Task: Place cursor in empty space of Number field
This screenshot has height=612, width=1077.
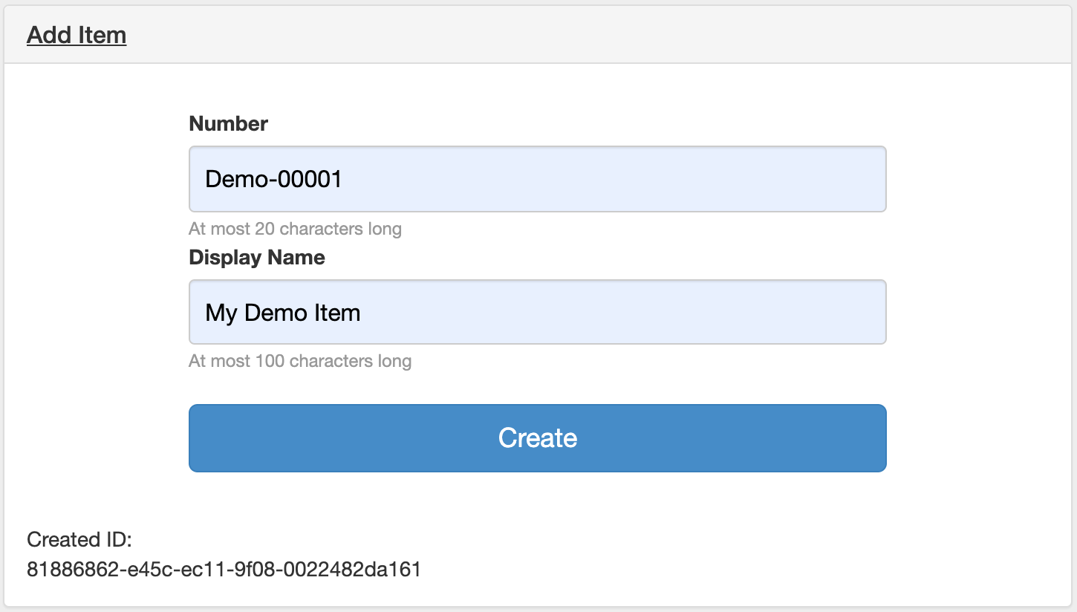Action: coord(631,179)
